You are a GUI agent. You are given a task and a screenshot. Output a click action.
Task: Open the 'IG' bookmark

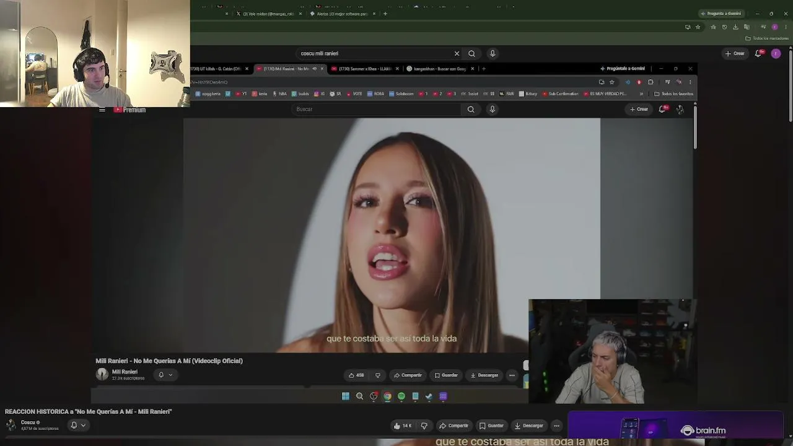pos(320,94)
